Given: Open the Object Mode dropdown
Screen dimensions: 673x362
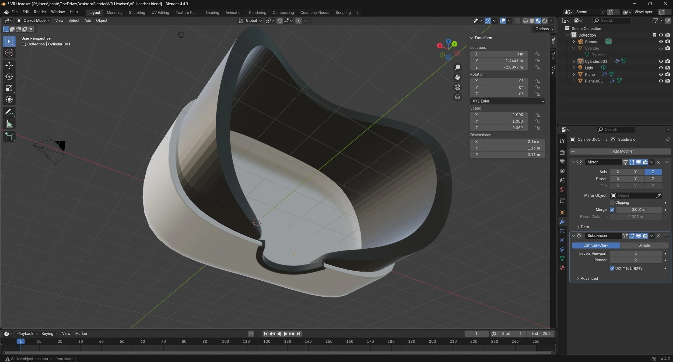Looking at the screenshot, I should pyautogui.click(x=34, y=20).
